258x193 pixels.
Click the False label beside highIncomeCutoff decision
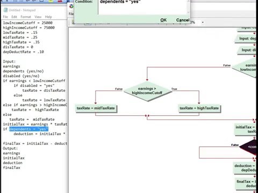coord(119,89)
